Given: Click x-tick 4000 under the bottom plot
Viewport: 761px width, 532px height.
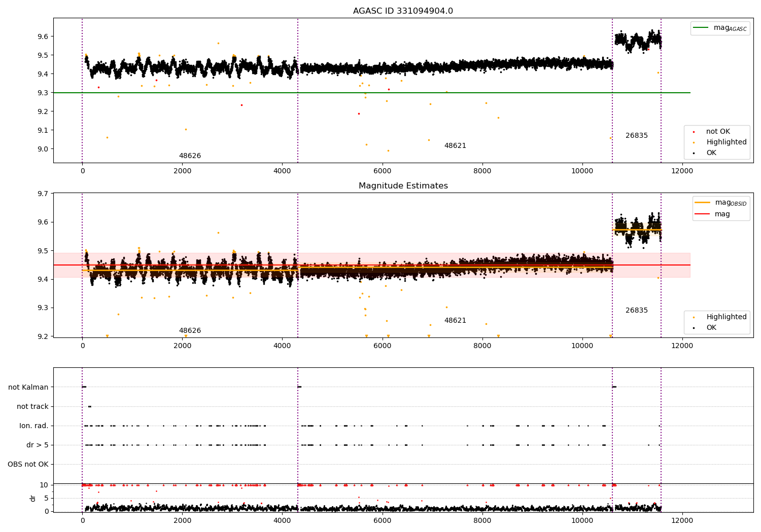Looking at the screenshot, I should coord(282,521).
